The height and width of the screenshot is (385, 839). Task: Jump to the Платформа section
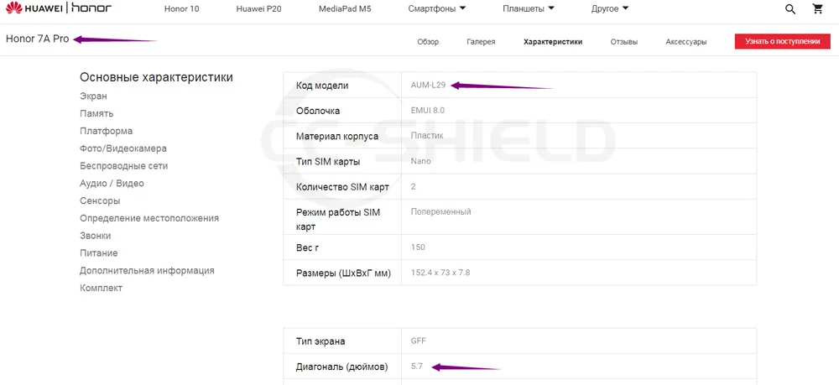pos(106,131)
